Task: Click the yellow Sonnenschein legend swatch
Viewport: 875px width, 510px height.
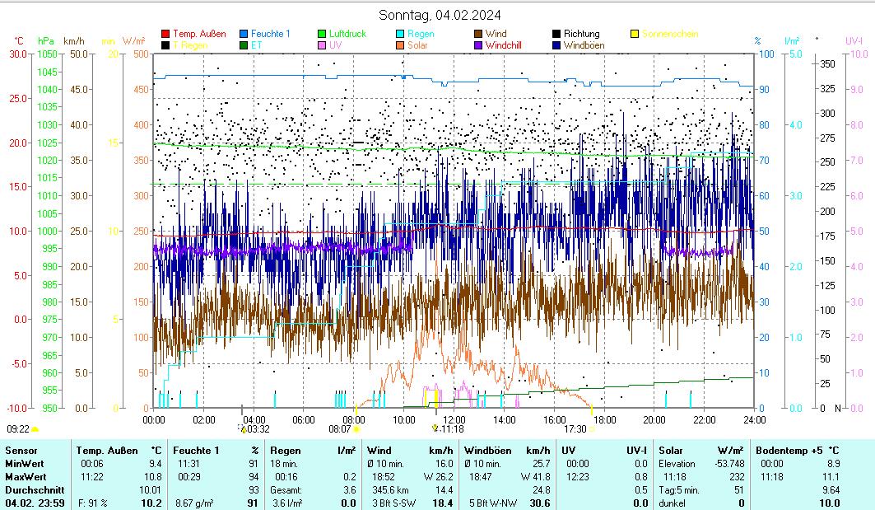Action: pos(635,35)
